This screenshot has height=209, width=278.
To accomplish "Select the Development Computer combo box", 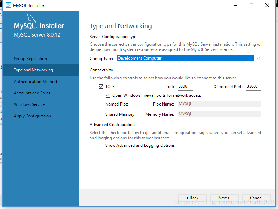I will (189, 58).
